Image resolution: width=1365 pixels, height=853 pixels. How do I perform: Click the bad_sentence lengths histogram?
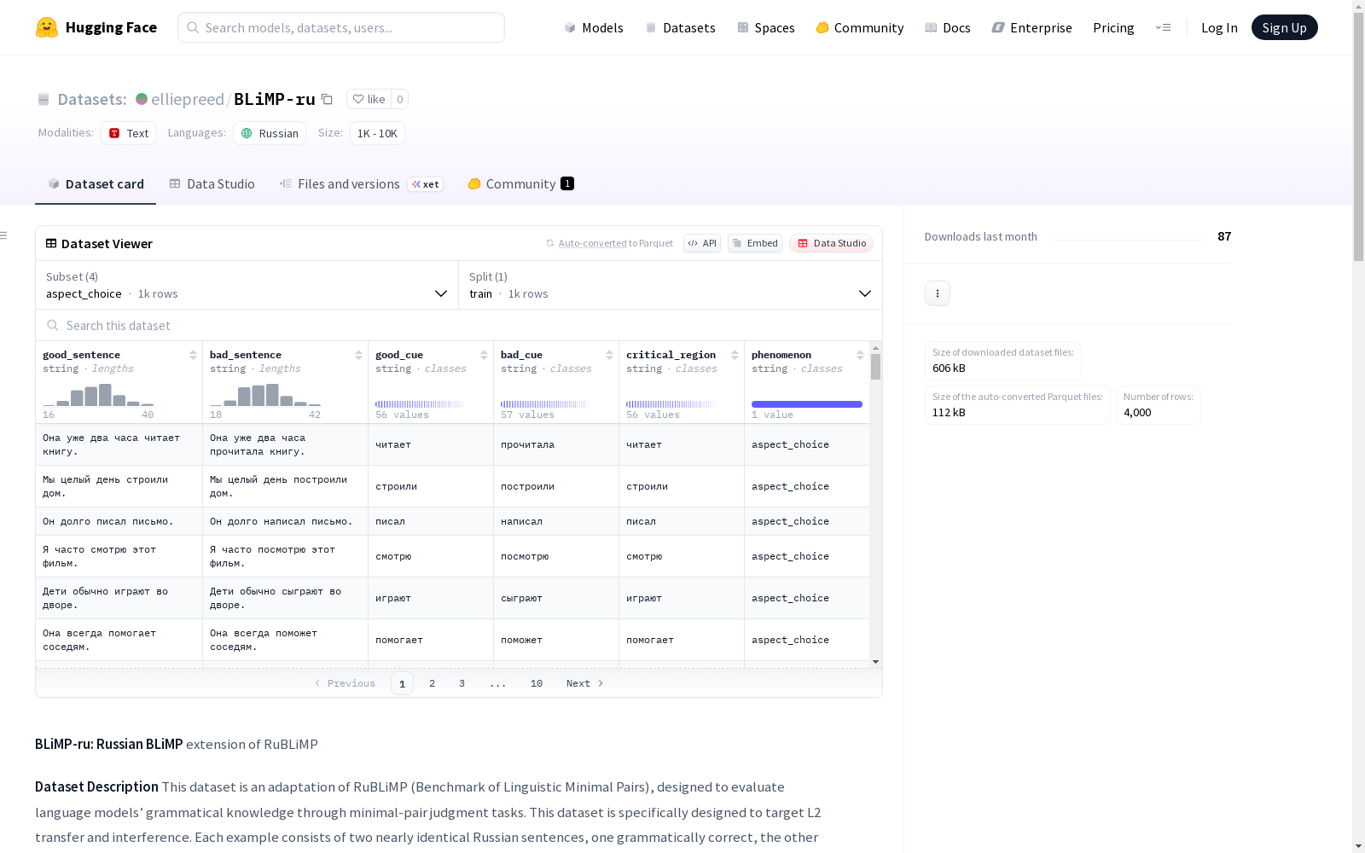coord(265,395)
